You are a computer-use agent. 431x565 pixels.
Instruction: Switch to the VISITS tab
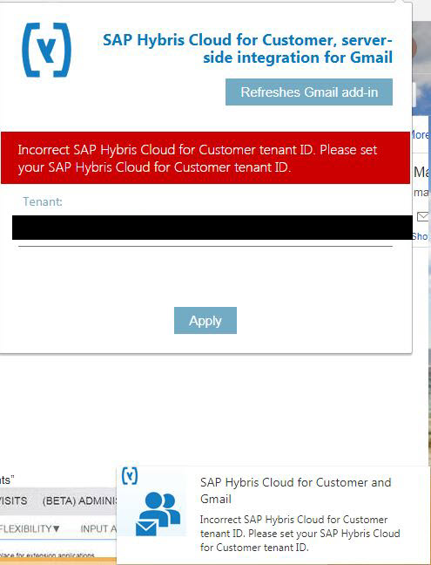click(14, 500)
